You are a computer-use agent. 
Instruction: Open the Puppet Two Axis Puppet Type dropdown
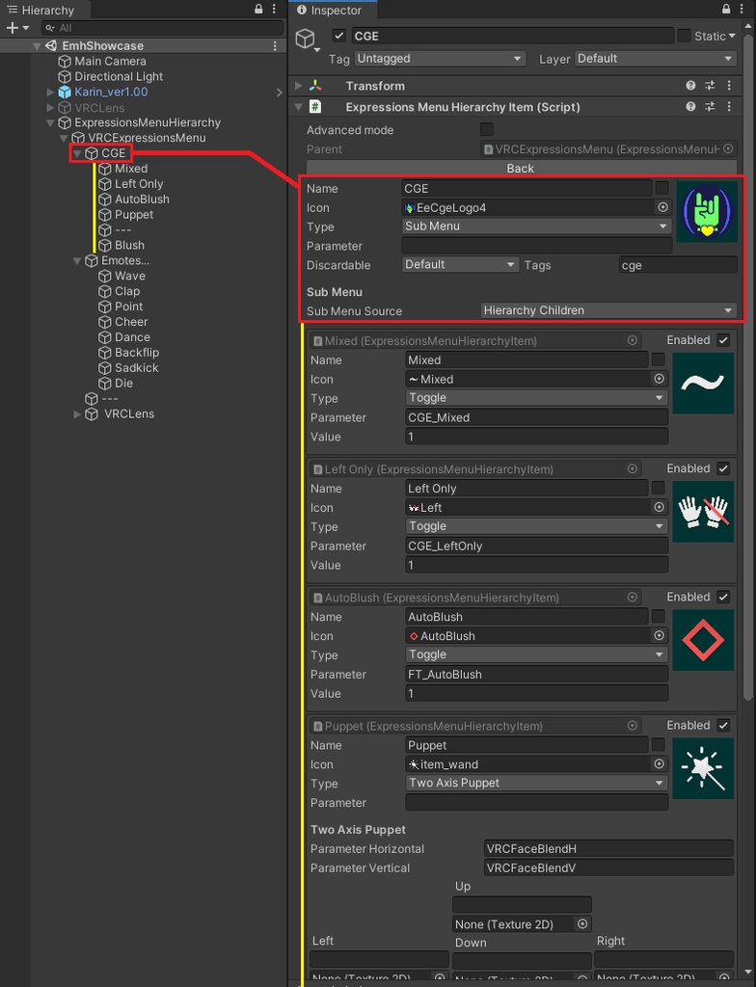pyautogui.click(x=536, y=783)
